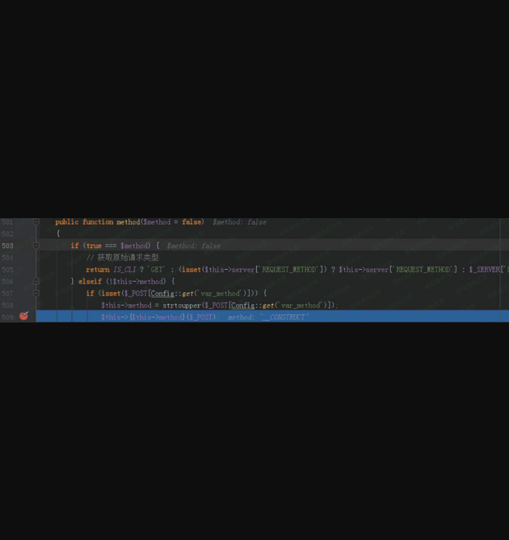
Task: Collapse the method function at line 501
Action: click(36, 222)
